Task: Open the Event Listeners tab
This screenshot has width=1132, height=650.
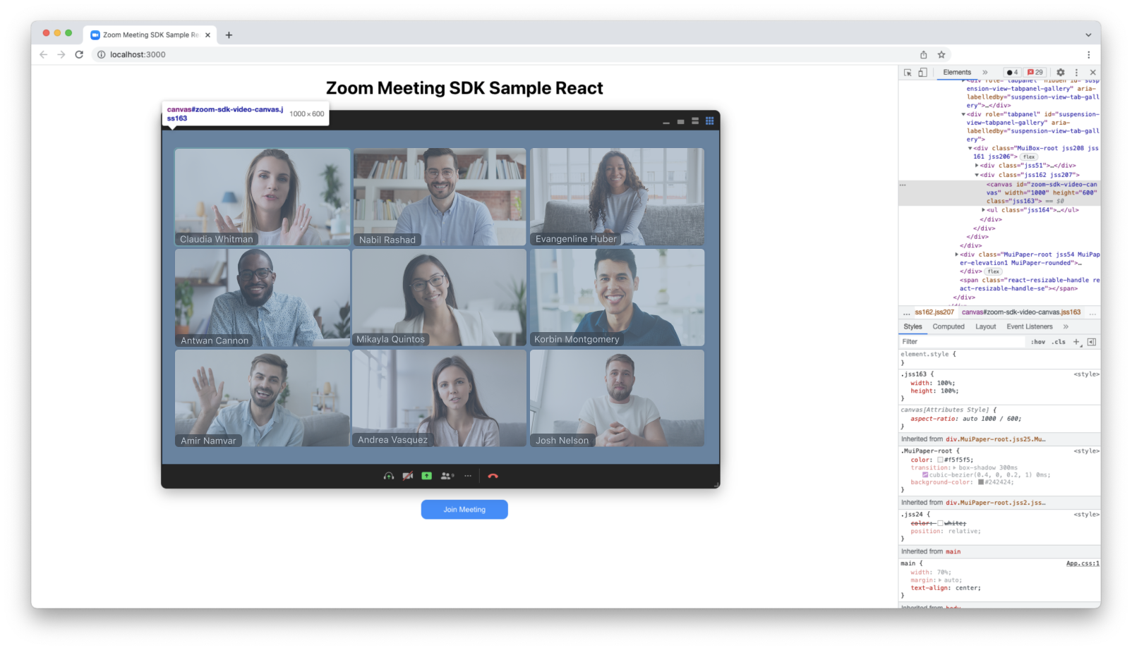Action: click(x=1030, y=326)
